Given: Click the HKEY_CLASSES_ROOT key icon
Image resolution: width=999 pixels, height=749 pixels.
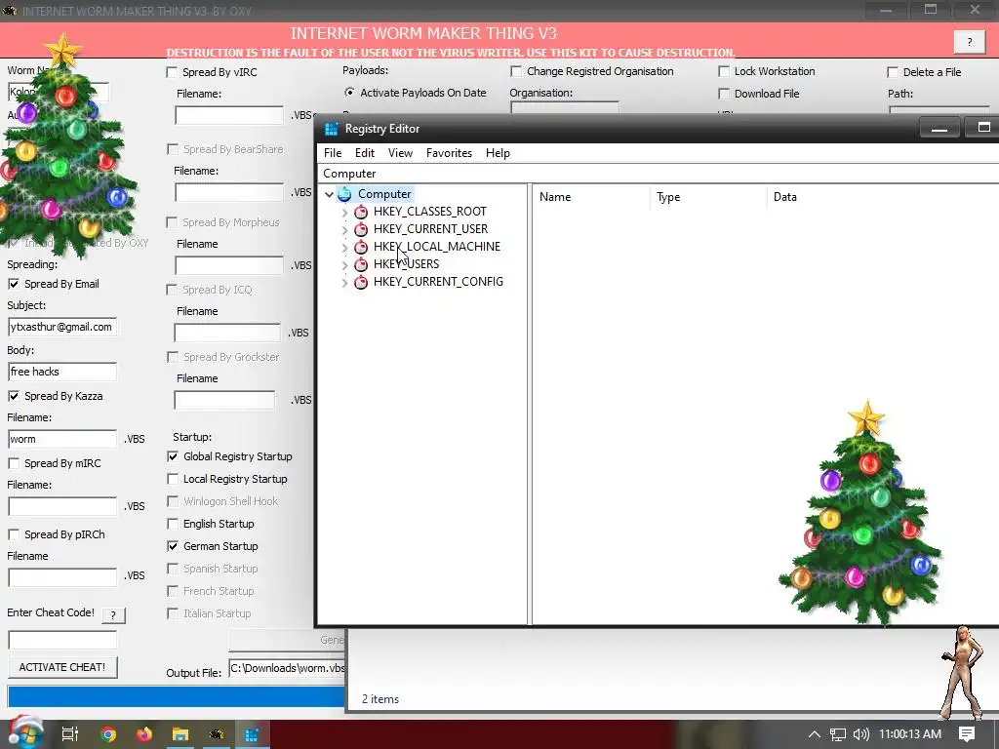Looking at the screenshot, I should click(x=361, y=212).
